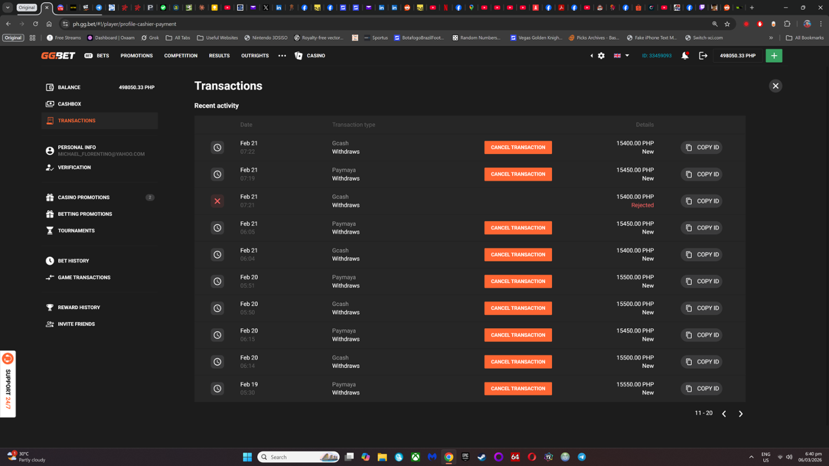Cancel the Feb 19 Paymaya withdrawal

518,389
